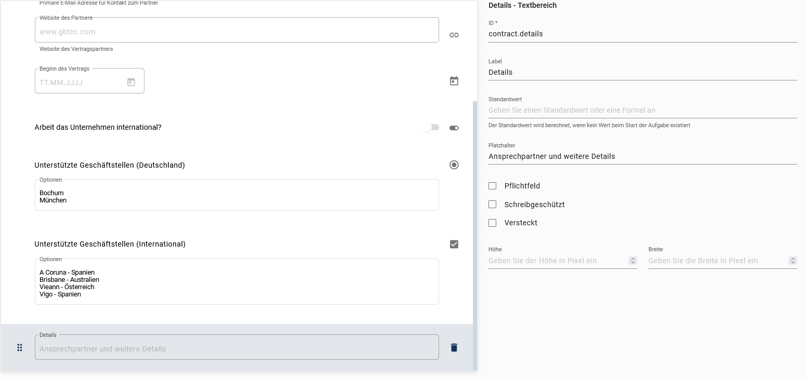Click the form's vertical scrollbar
The width and height of the screenshot is (806, 380).
tap(475, 234)
